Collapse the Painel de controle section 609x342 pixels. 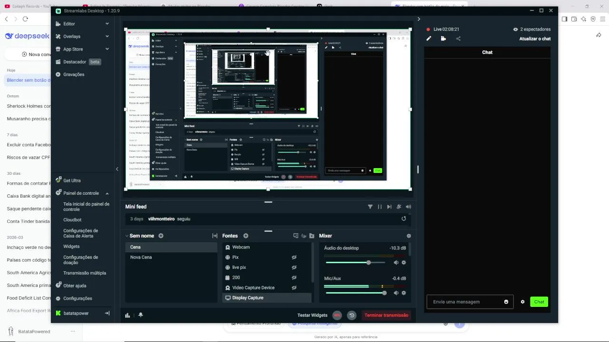point(107,193)
